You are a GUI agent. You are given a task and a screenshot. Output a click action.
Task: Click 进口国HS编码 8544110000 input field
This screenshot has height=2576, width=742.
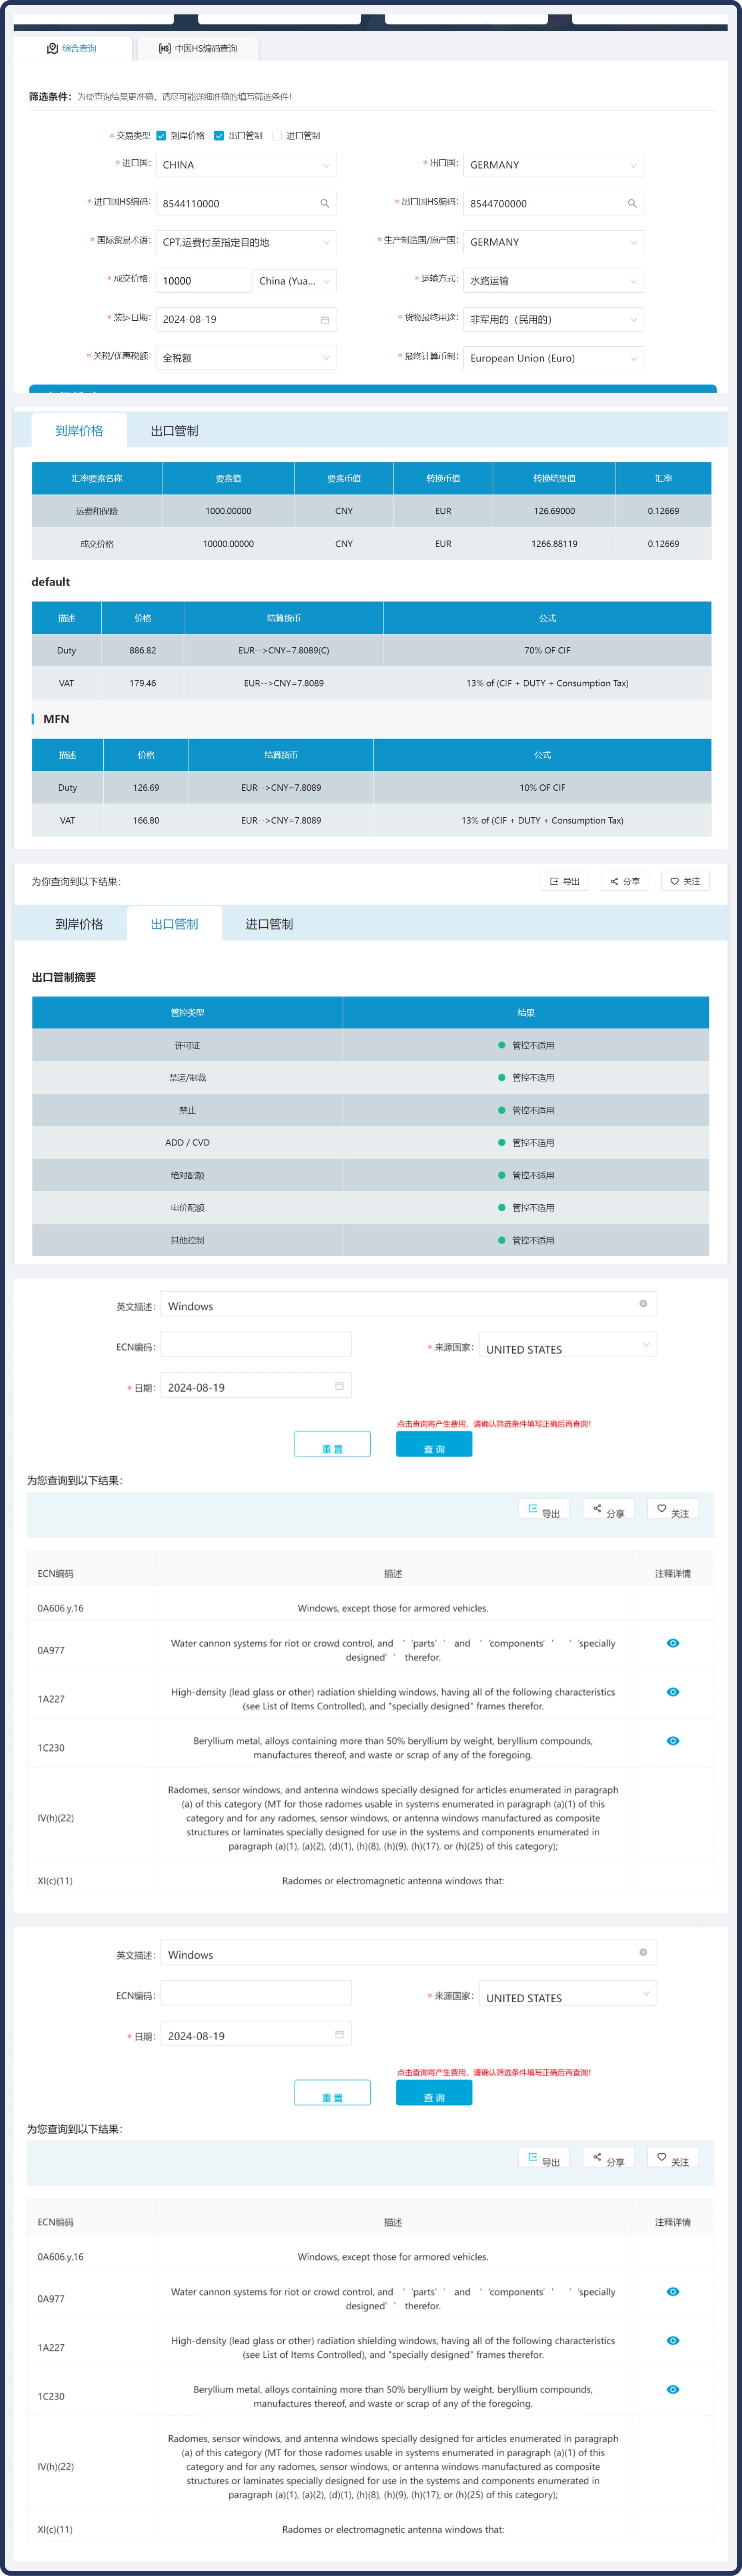246,204
